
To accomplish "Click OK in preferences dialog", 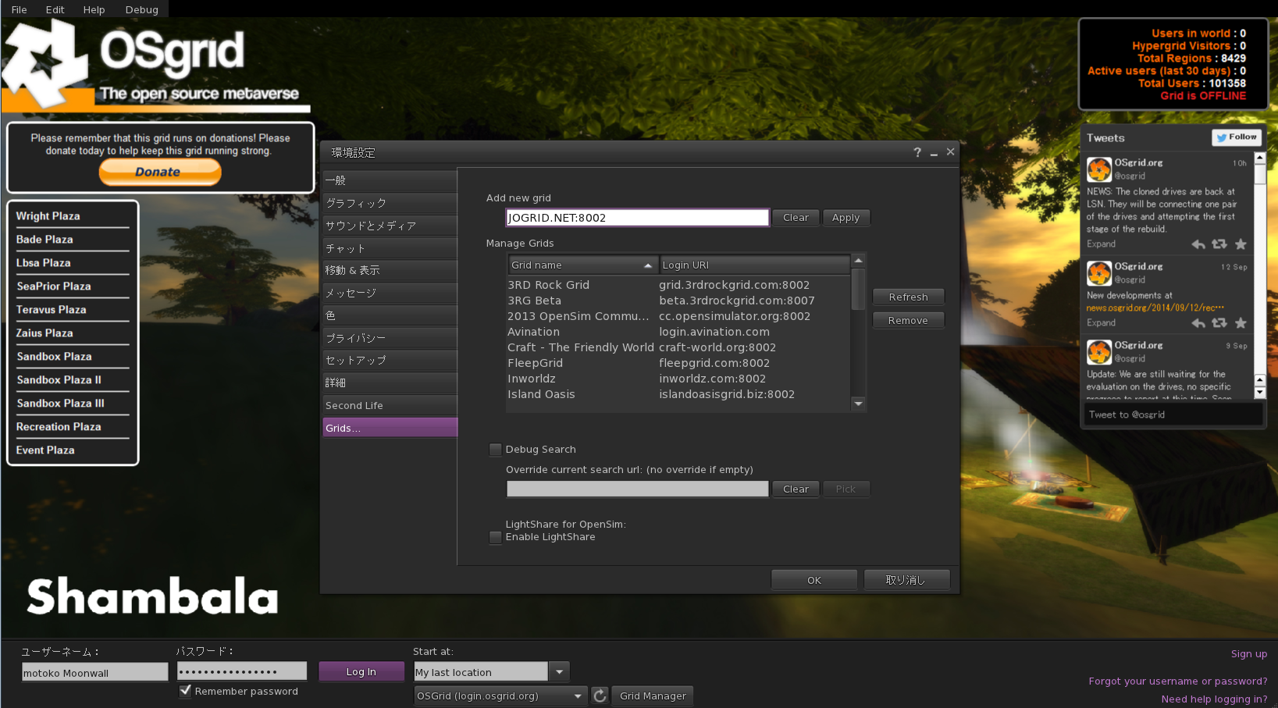I will click(x=814, y=580).
